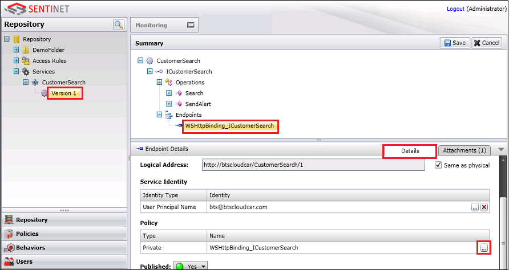Viewport: 509px width, 270px height.
Task: Click the Logout link
Action: click(x=455, y=9)
